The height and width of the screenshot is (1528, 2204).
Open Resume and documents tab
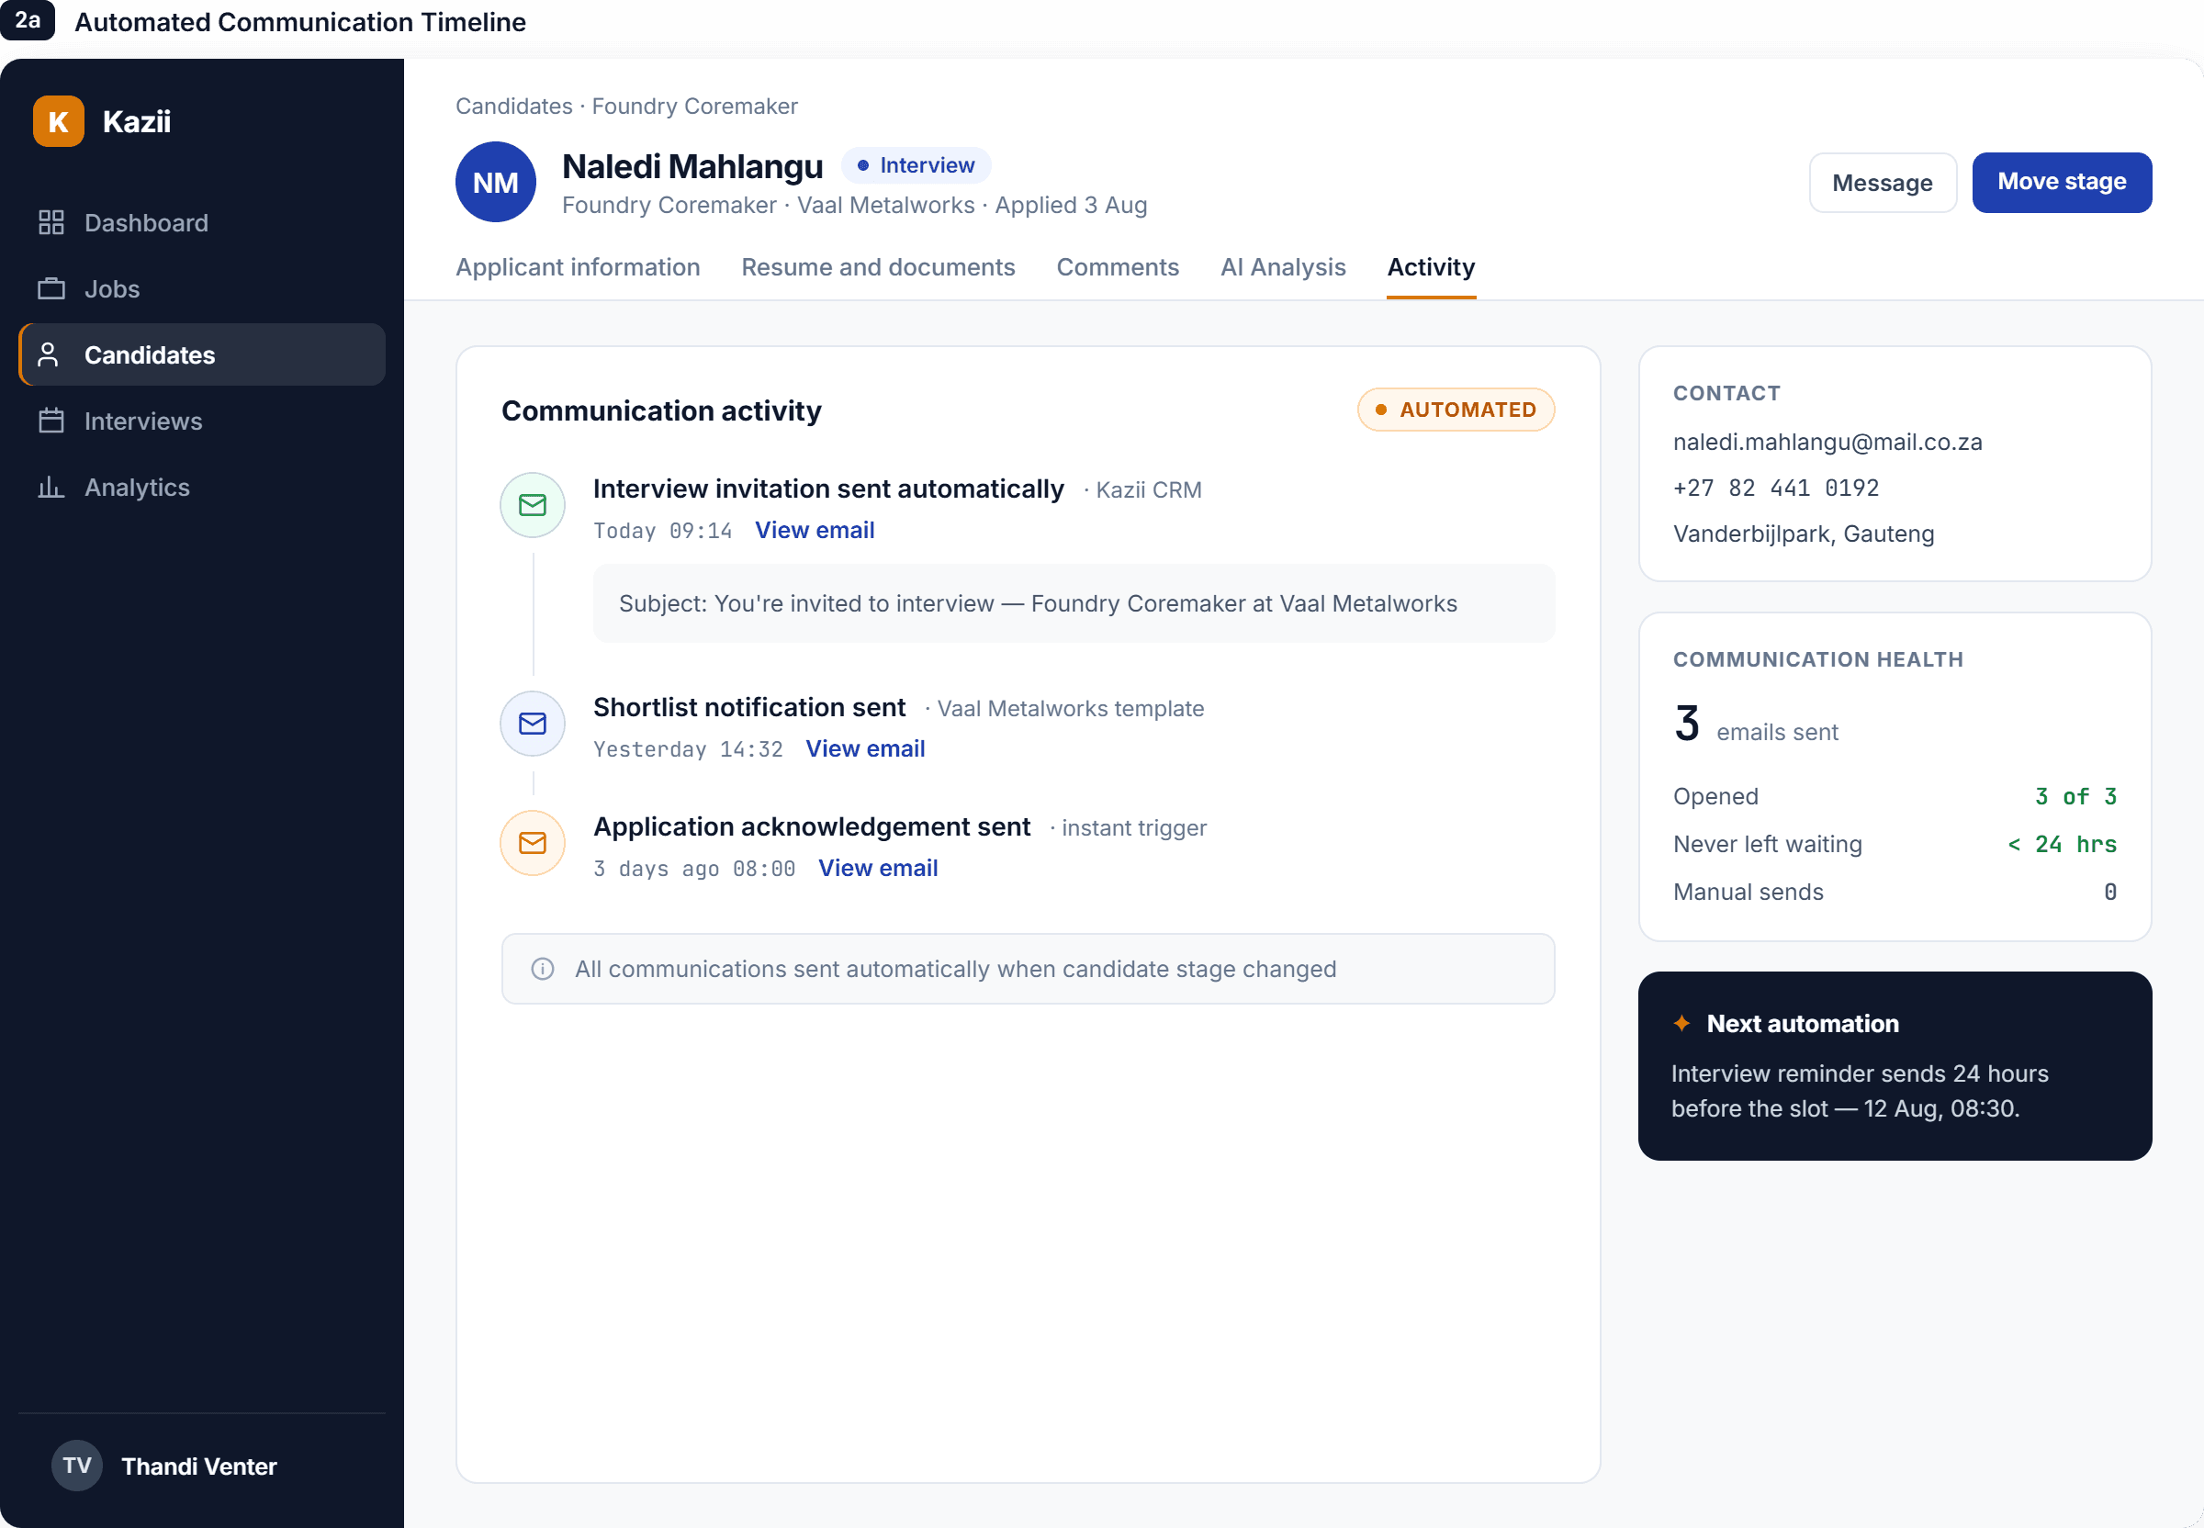point(878,267)
